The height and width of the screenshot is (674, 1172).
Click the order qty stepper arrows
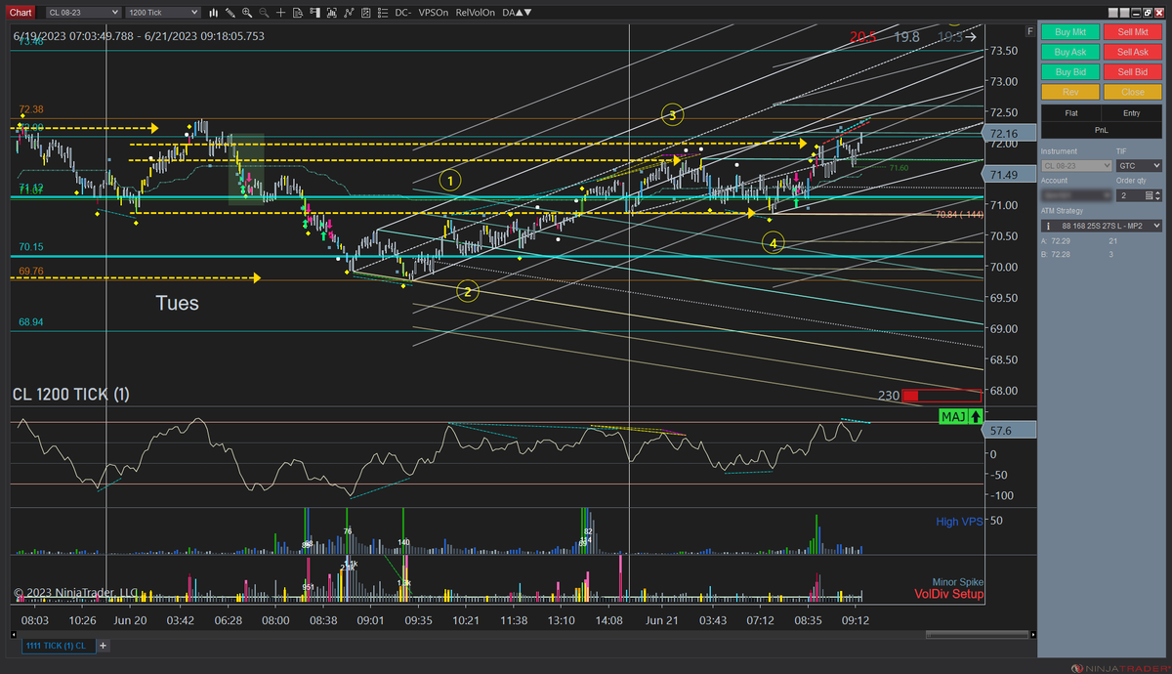click(1157, 195)
